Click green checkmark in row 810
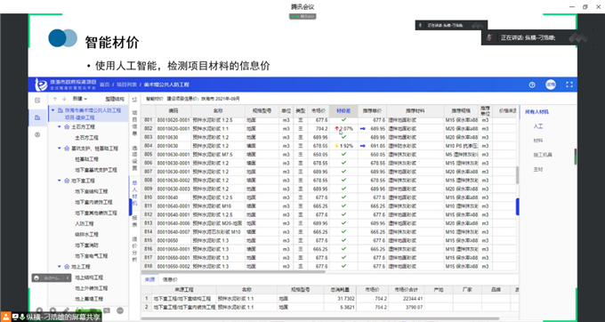The image size is (605, 322). coord(343,197)
